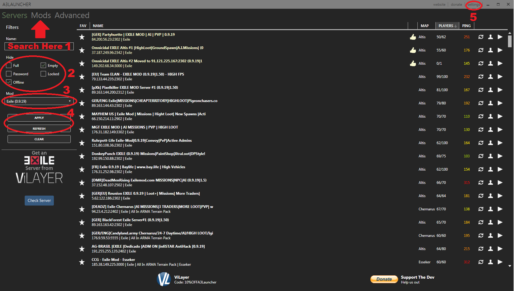Click the REFRESH server list button
This screenshot has height=291, width=514.
(39, 129)
